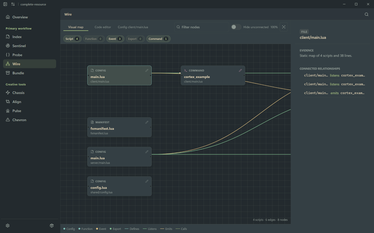374x233 pixels.
Task: Edit the config.lua node pencil icon
Action: tap(147, 181)
